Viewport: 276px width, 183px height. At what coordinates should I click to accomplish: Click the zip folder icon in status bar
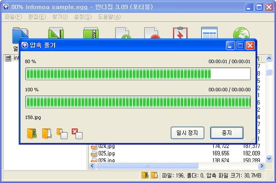[146, 175]
